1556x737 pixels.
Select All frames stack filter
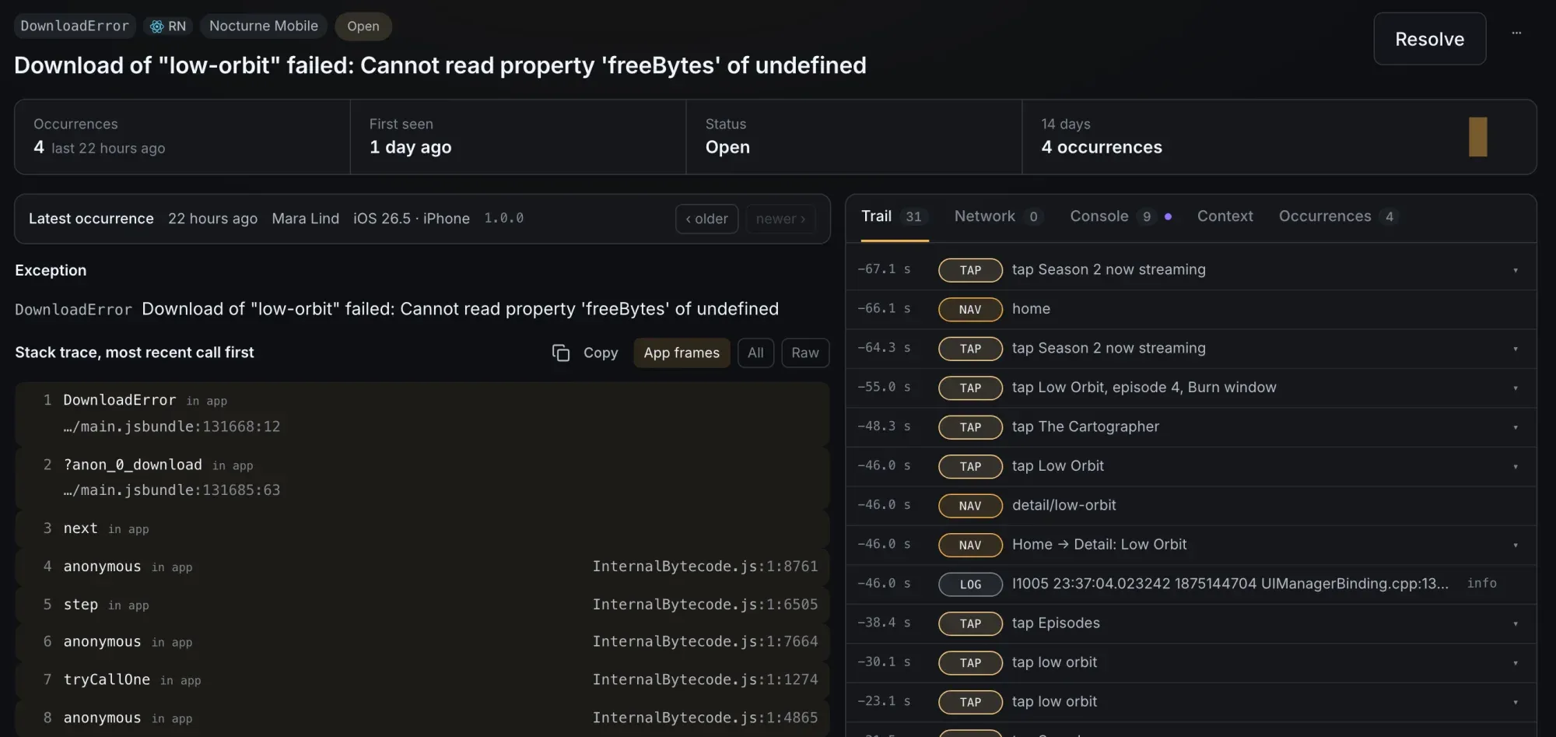[755, 353]
